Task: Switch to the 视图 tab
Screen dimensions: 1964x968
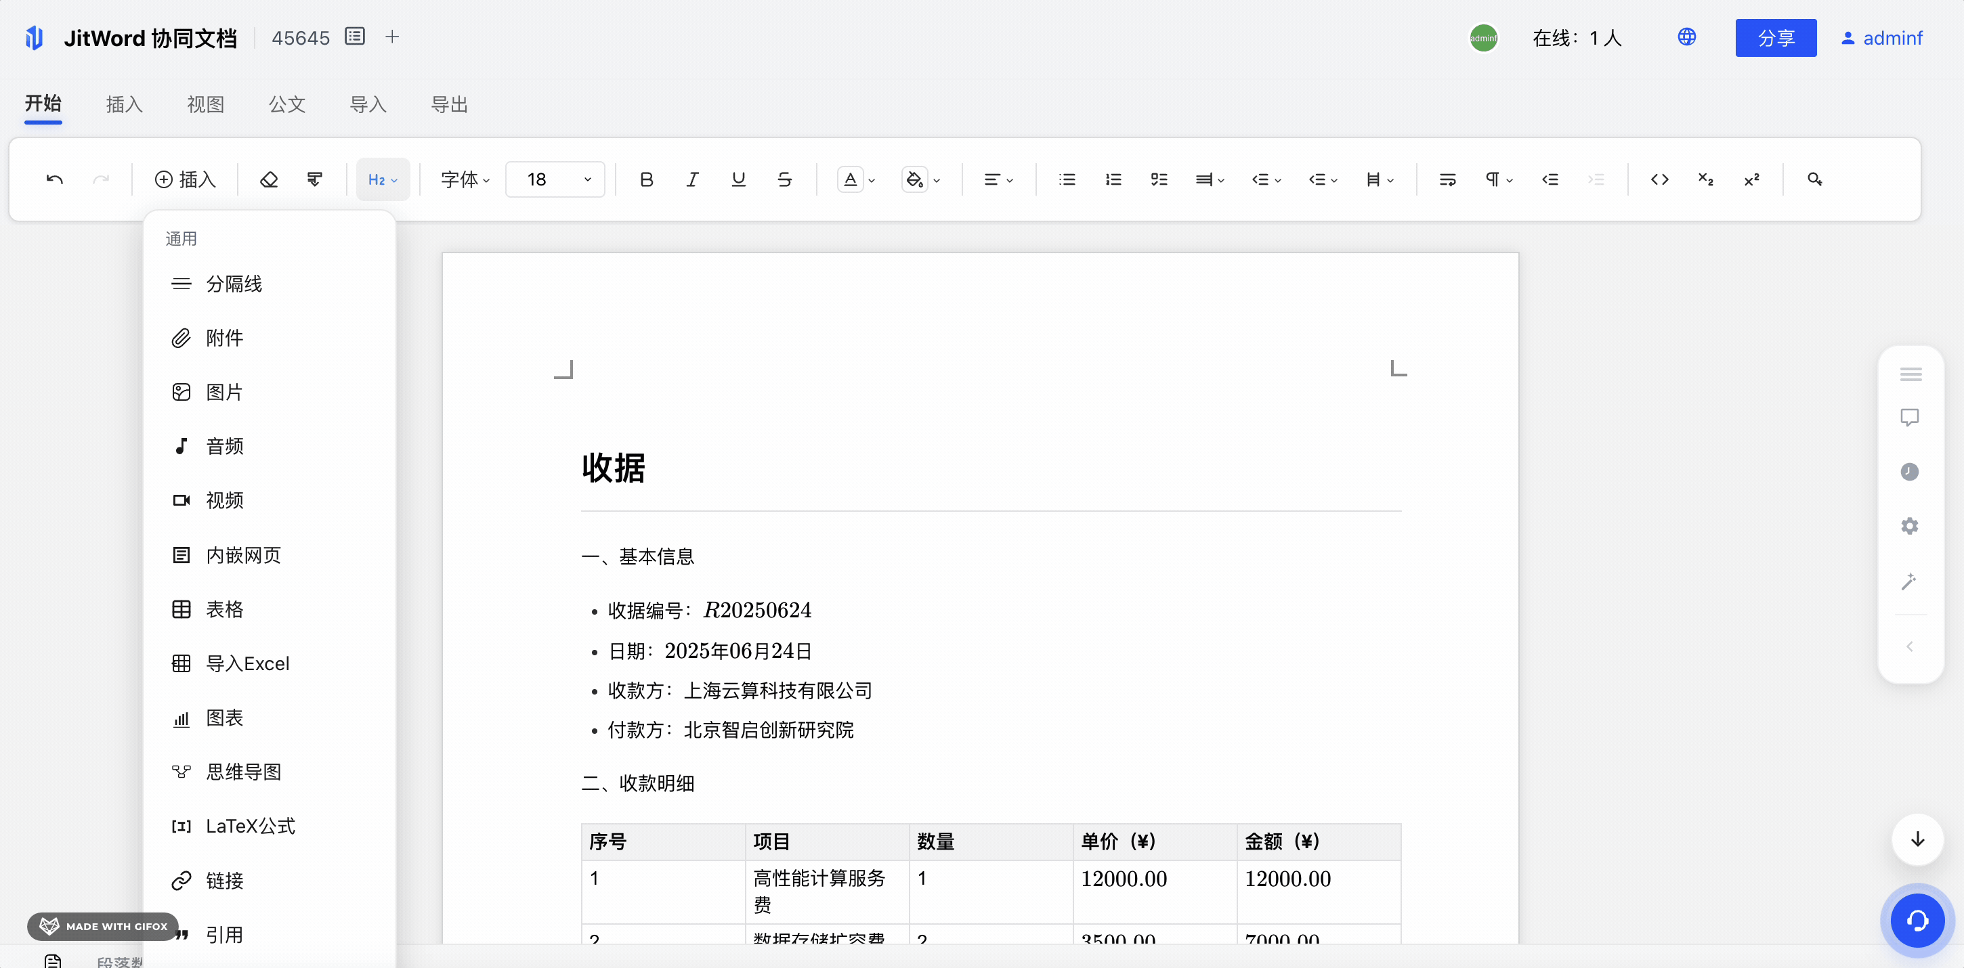Action: [x=205, y=104]
